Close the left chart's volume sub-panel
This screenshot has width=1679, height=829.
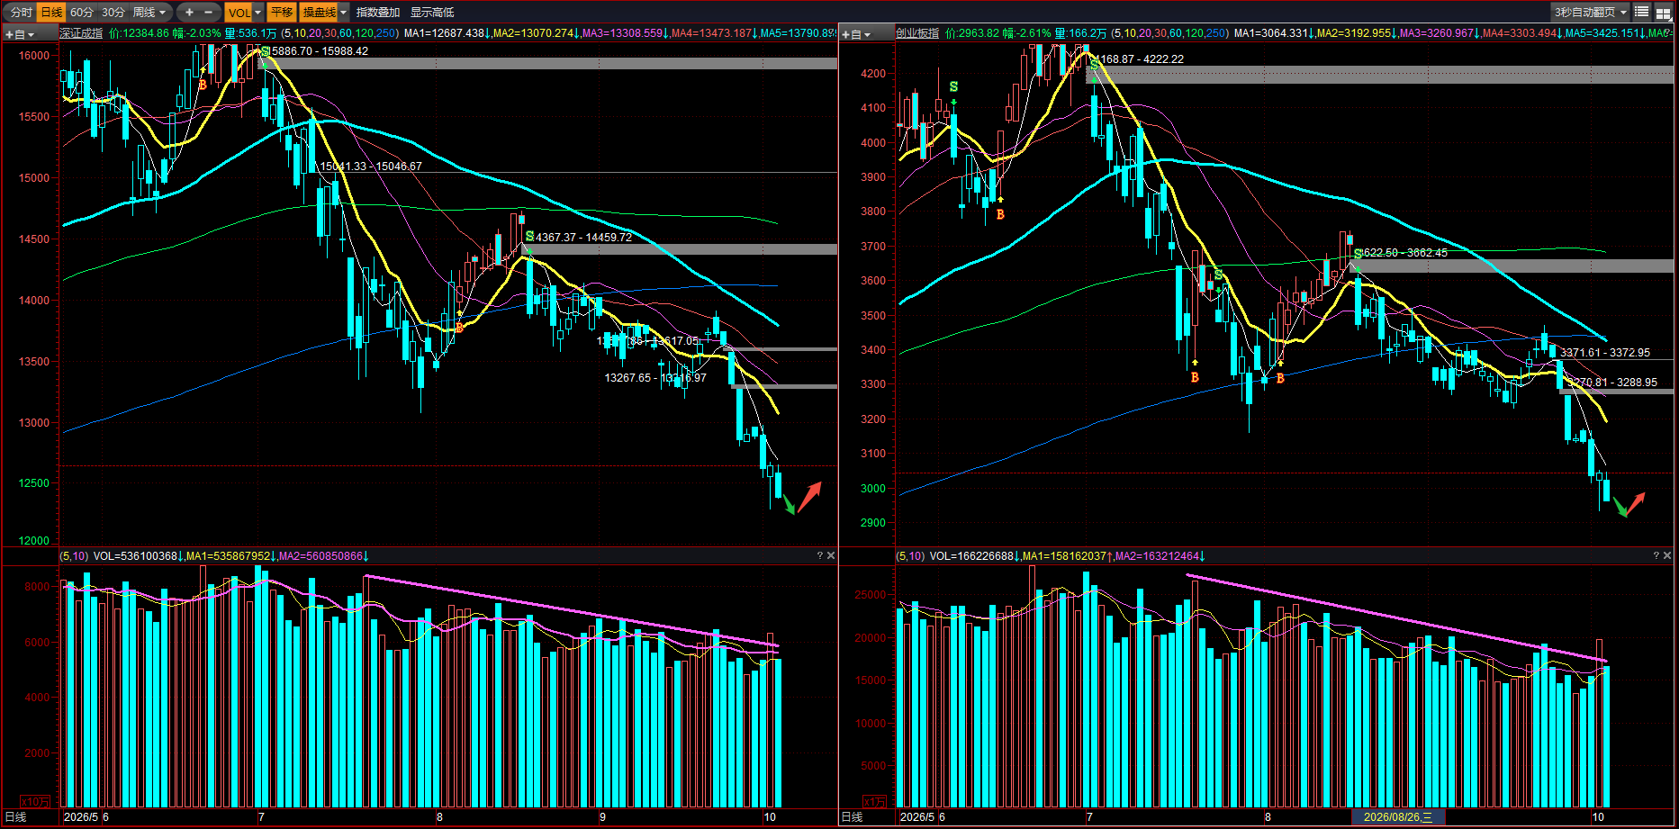click(x=831, y=555)
